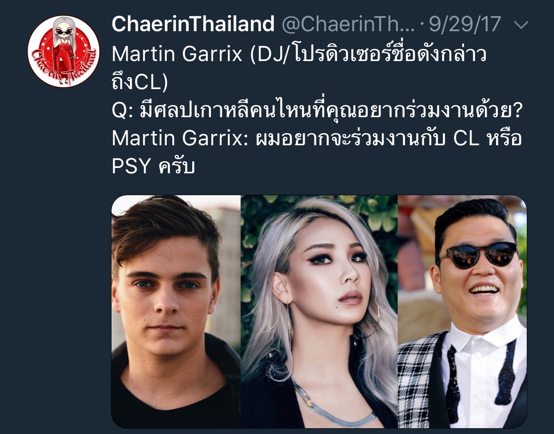This screenshot has width=554, height=434.
Task: Tap the final words PSY ครับ
Action: click(153, 166)
